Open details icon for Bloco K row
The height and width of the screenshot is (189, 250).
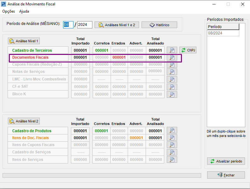[172, 95]
